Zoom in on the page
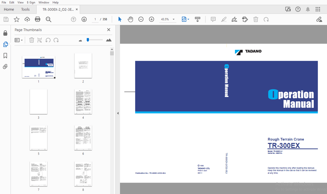 (x=151, y=19)
